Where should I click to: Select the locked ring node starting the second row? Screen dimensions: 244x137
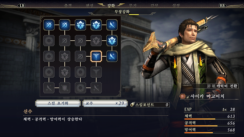pos(49,40)
